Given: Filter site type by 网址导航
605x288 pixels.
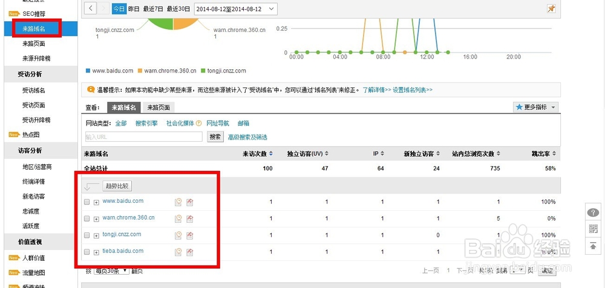Looking at the screenshot, I should tap(218, 124).
